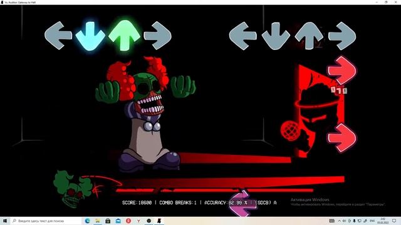Viewport: 401px width, 225px height.
Task: Click the red right-arrow note beside the microphone
Action: pos(342,138)
